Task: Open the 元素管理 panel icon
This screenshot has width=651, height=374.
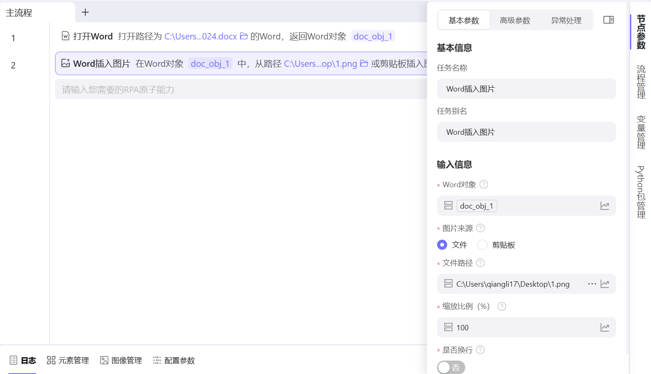Action: click(51, 360)
